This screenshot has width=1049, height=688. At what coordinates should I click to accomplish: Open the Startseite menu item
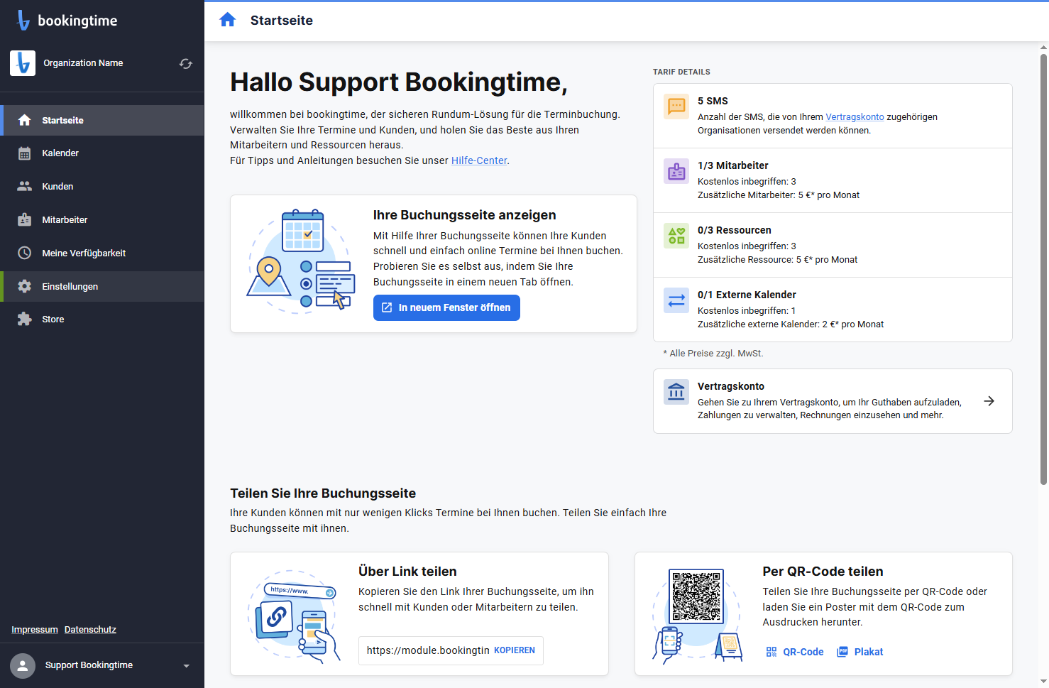pyautogui.click(x=102, y=120)
